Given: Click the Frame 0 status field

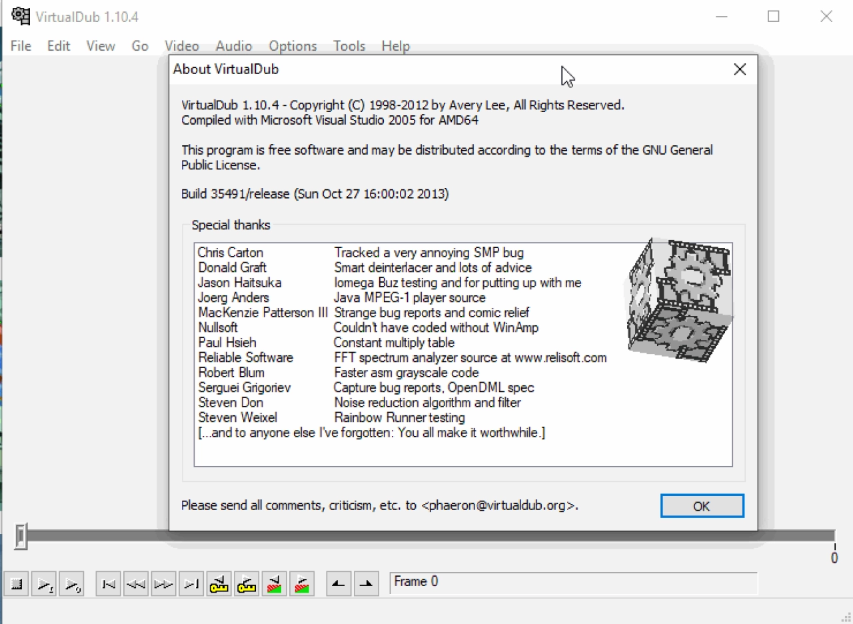Looking at the screenshot, I should click(x=573, y=582).
